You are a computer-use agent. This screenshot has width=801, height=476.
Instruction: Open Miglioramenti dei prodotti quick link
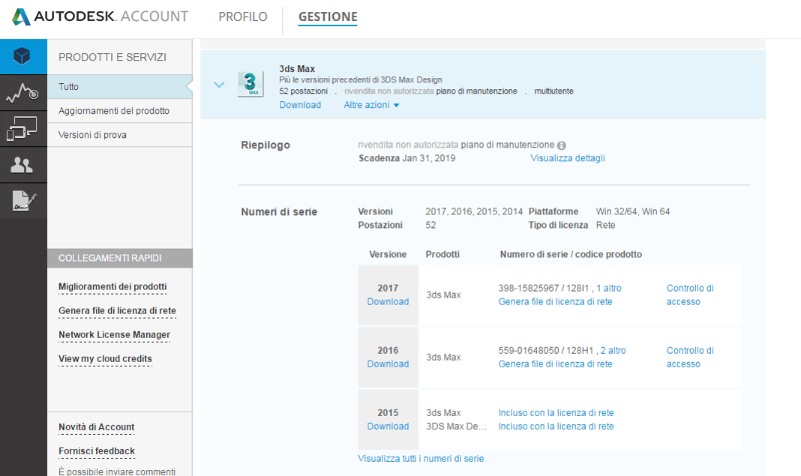[x=112, y=287]
